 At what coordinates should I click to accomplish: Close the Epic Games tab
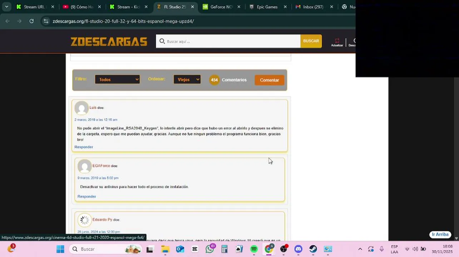[285, 7]
